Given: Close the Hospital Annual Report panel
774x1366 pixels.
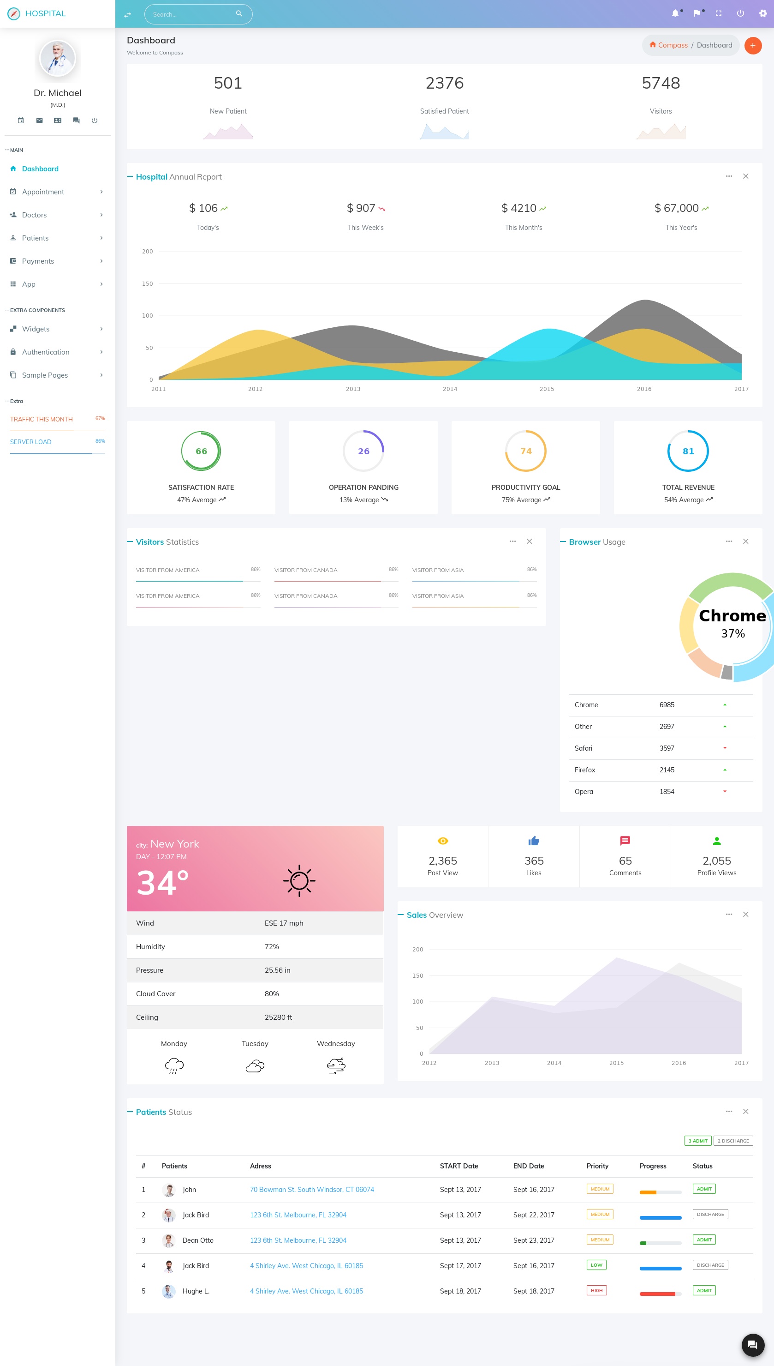Looking at the screenshot, I should pyautogui.click(x=746, y=176).
